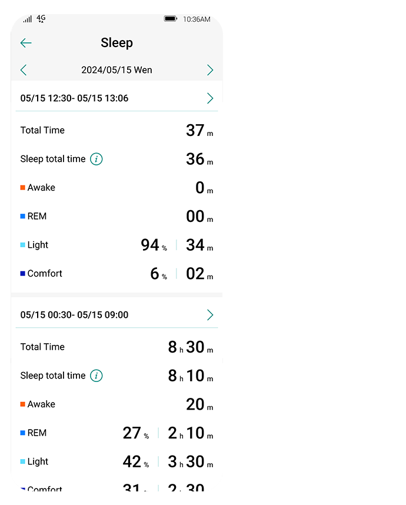The width and height of the screenshot is (406, 505).
Task: Tap the blue REM swatch in night session
Action: coord(22,433)
